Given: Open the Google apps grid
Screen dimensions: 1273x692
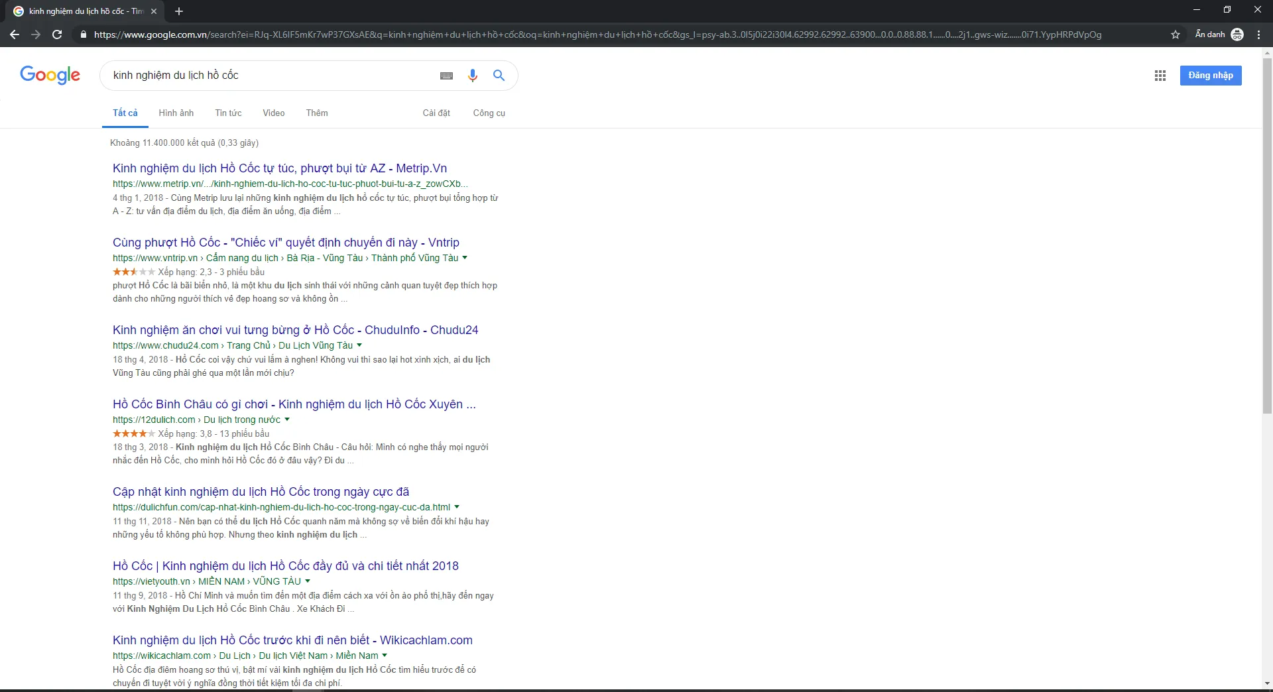Looking at the screenshot, I should tap(1160, 76).
